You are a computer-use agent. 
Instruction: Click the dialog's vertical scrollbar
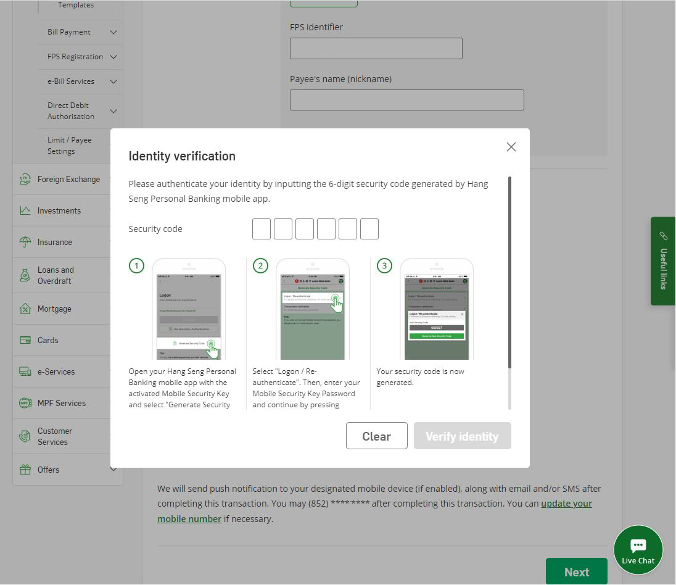[x=509, y=272]
